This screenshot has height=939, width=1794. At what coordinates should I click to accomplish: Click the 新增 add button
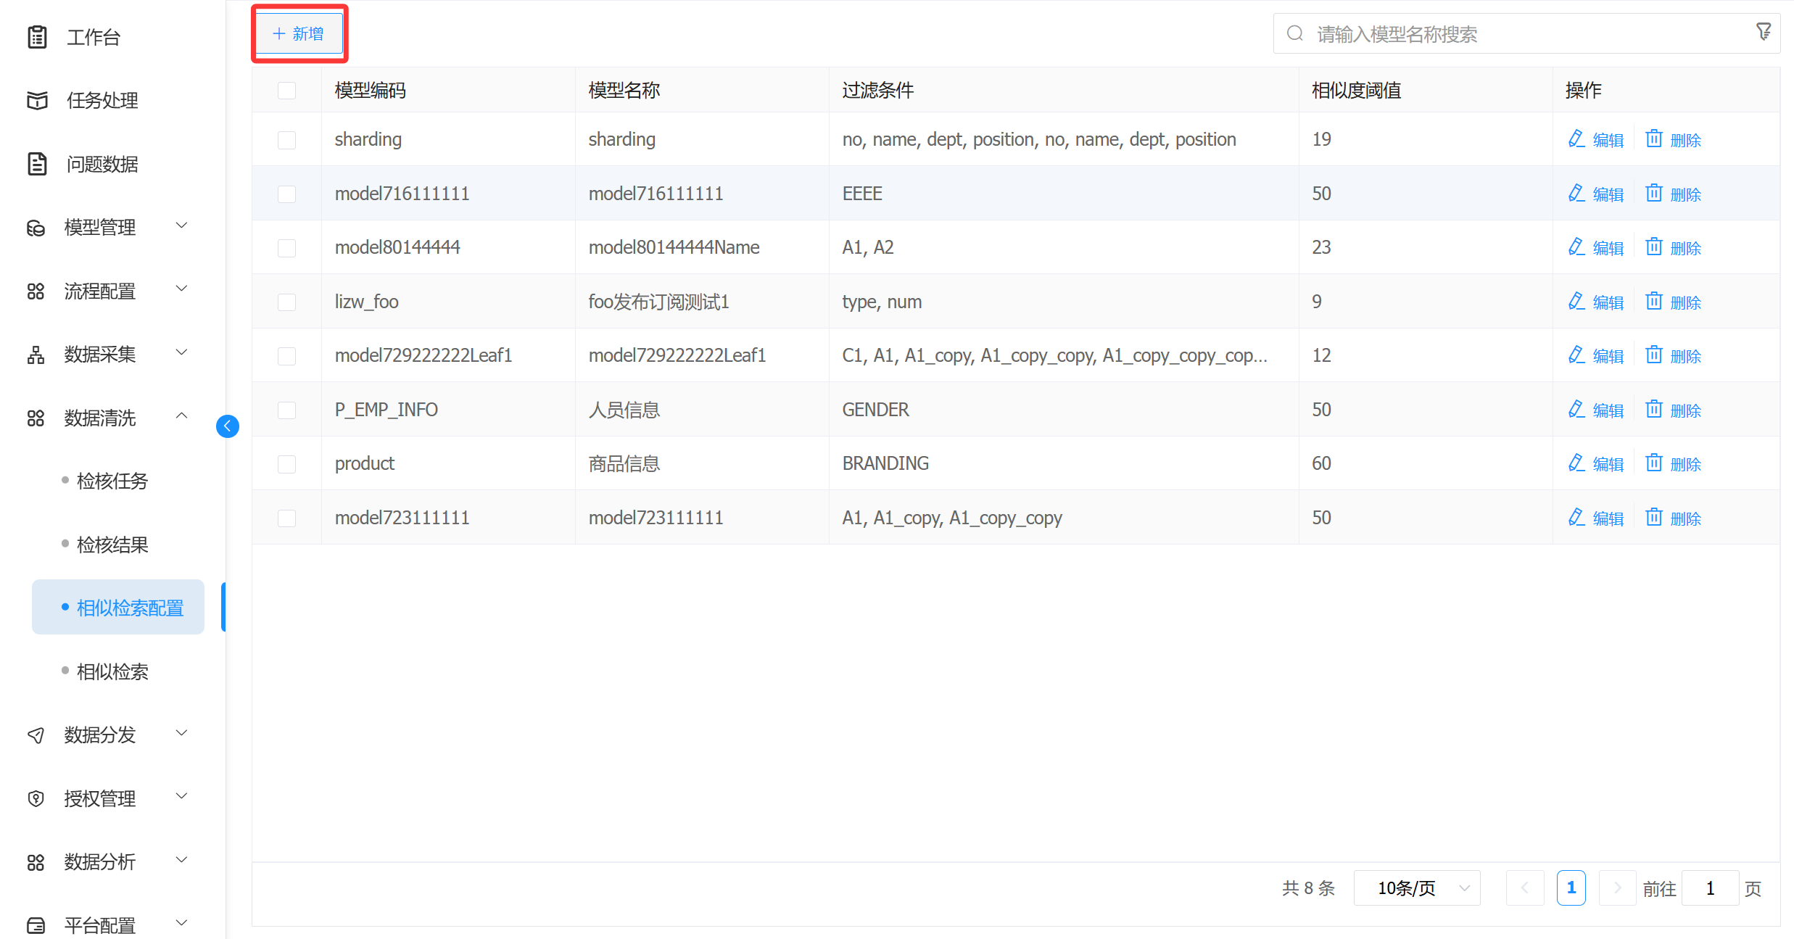click(299, 34)
